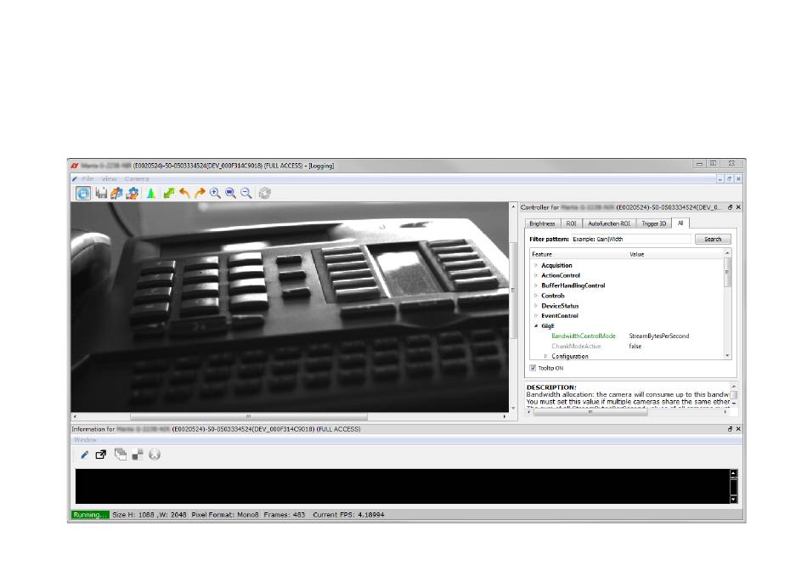Click the second blue gear settings icon
The image size is (807, 565).
(x=133, y=193)
